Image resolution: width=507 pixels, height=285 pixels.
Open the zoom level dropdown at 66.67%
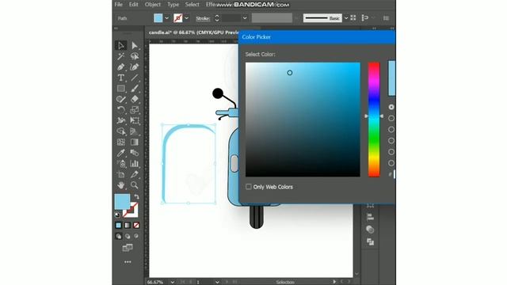173,282
